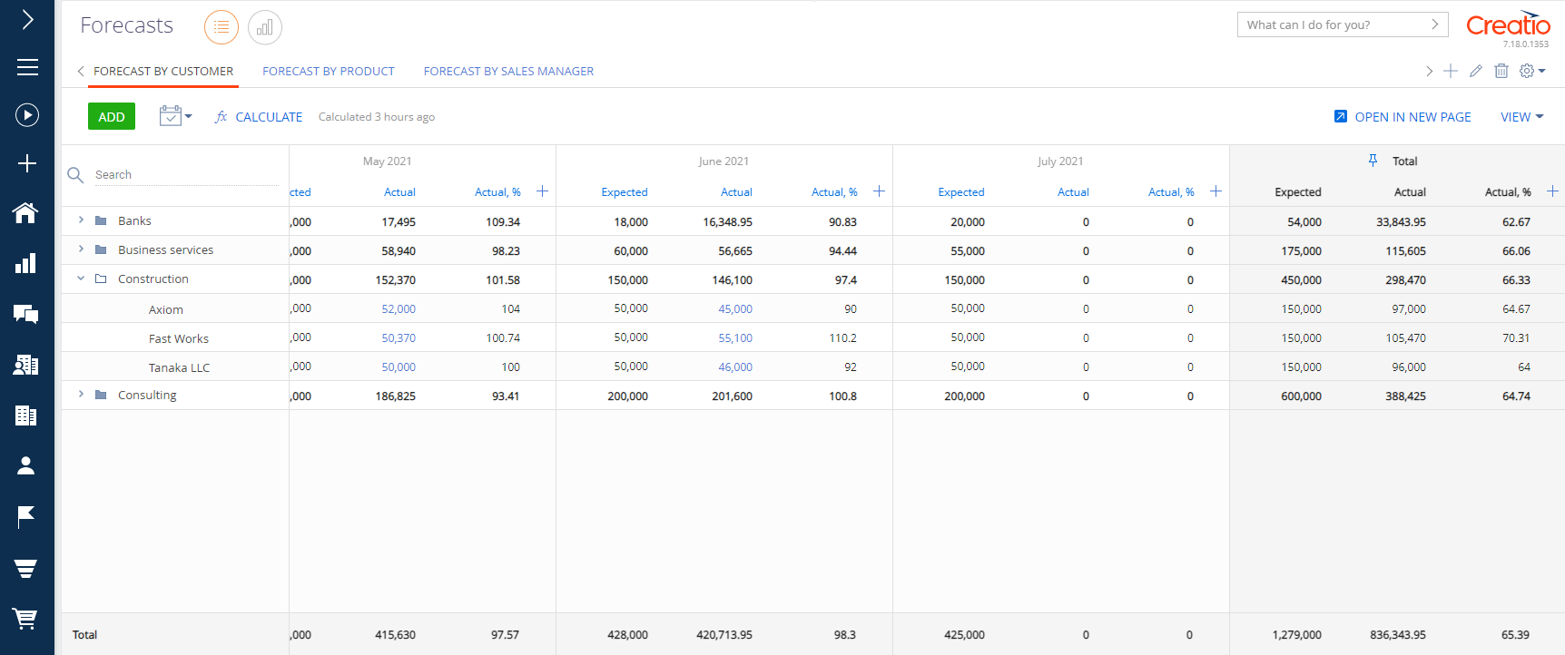This screenshot has width=1565, height=655.
Task: Expand the Consulting folder row
Action: point(81,395)
